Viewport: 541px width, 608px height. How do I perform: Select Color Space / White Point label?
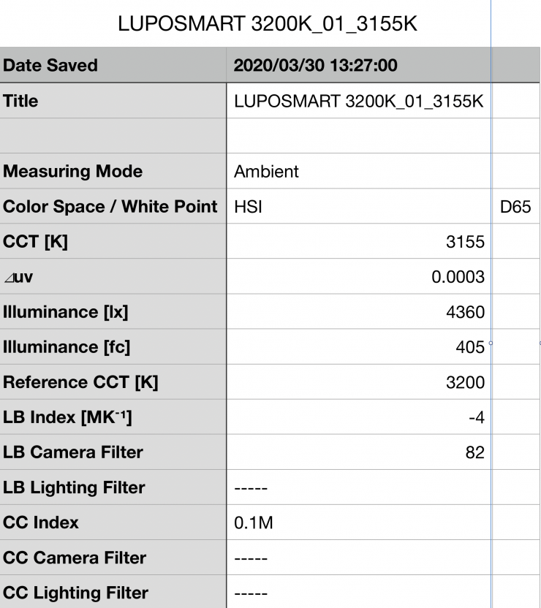pyautogui.click(x=110, y=207)
